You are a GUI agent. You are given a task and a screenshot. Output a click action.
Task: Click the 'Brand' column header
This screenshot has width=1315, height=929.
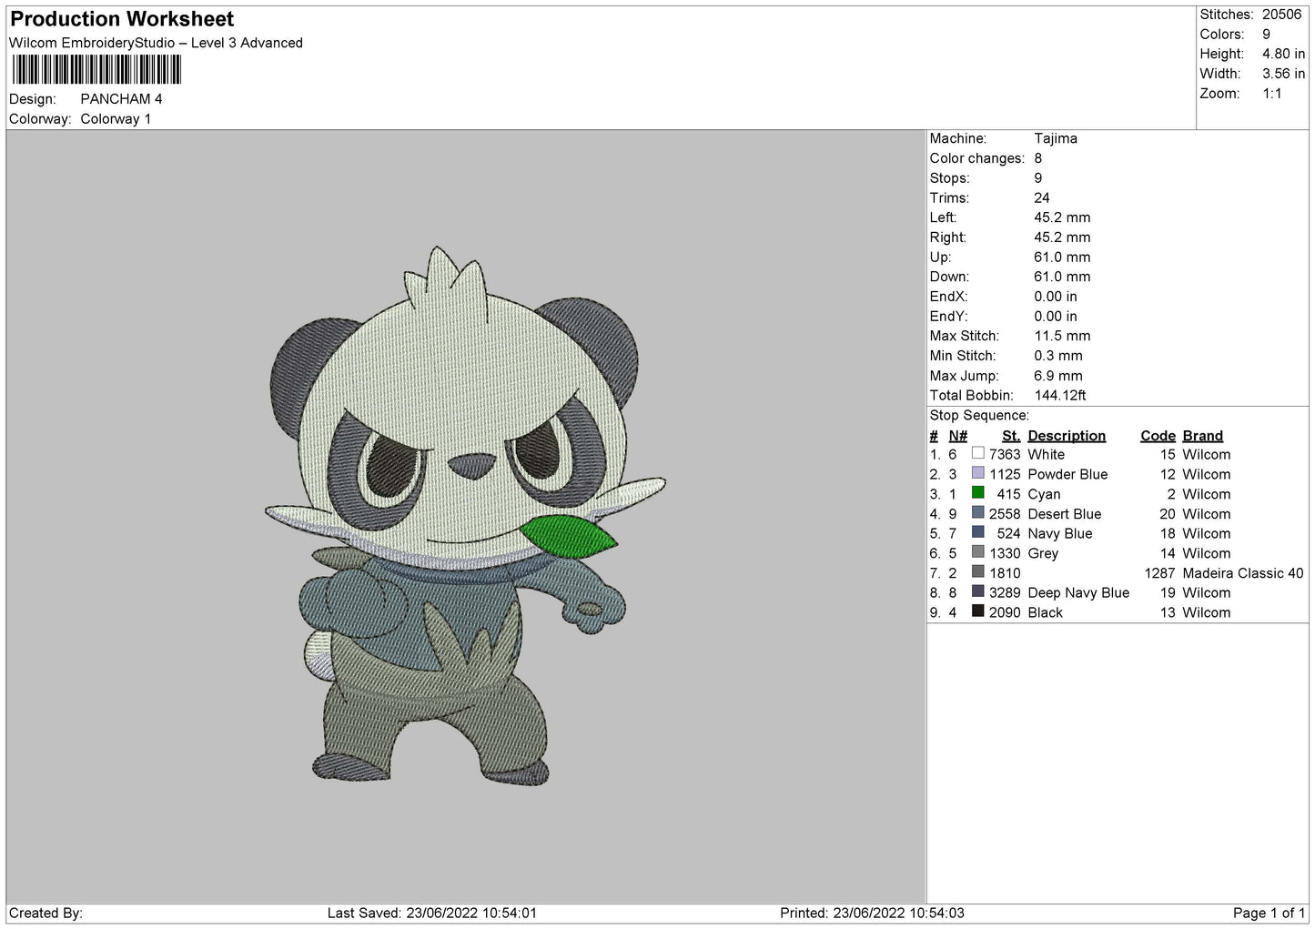pyautogui.click(x=1203, y=436)
